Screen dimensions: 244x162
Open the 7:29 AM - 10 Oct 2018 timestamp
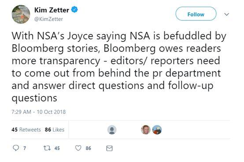[x=39, y=112]
